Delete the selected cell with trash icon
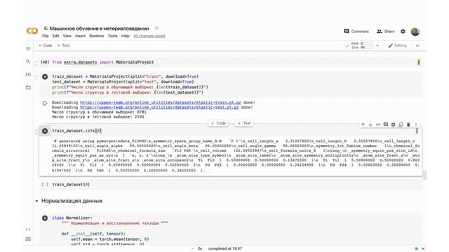The image size is (449, 252). [x=408, y=125]
